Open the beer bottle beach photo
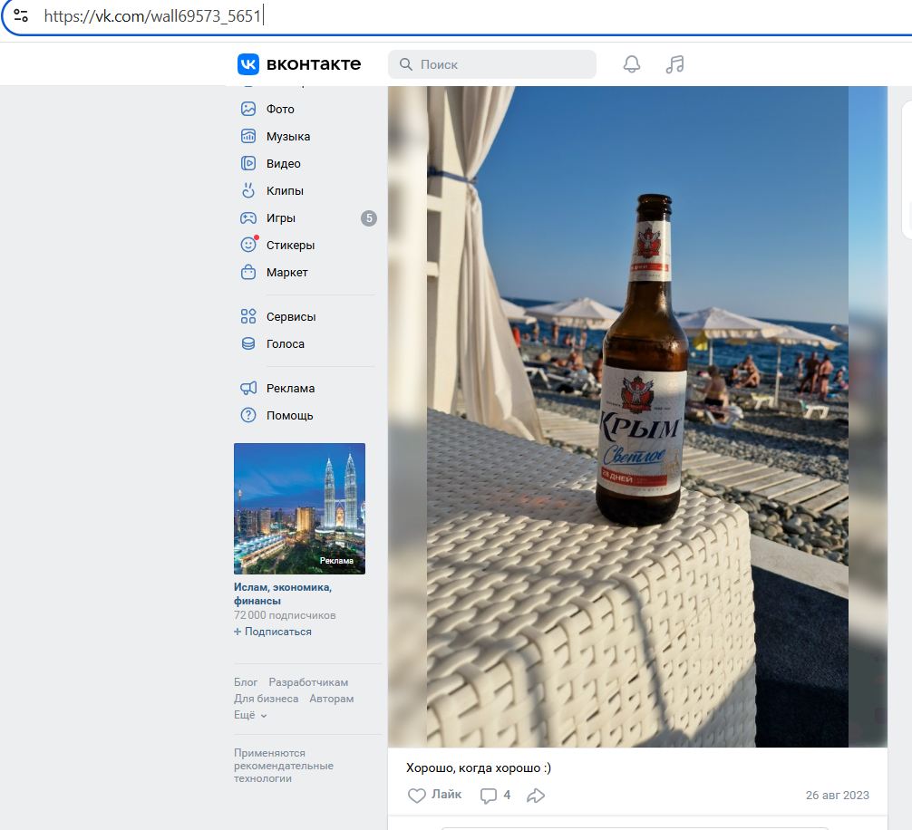 [x=637, y=417]
